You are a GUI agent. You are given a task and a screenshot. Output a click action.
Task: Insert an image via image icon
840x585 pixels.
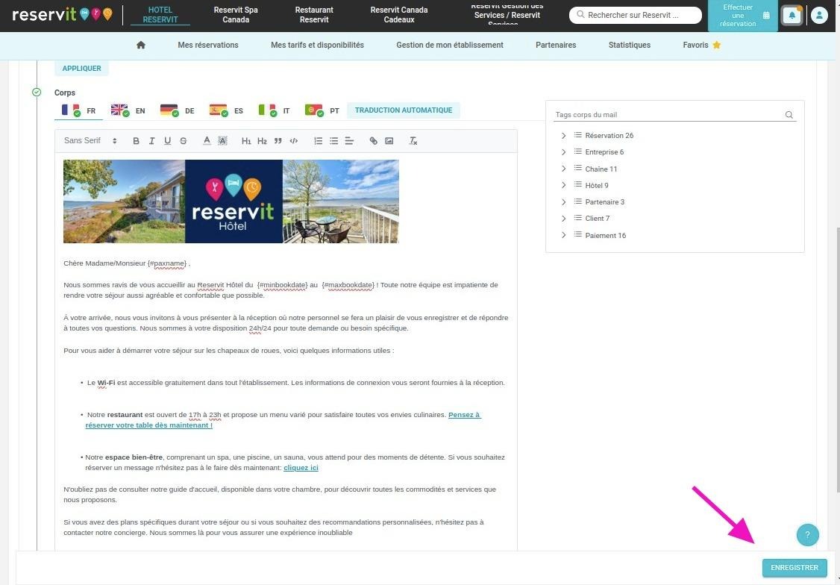[389, 141]
